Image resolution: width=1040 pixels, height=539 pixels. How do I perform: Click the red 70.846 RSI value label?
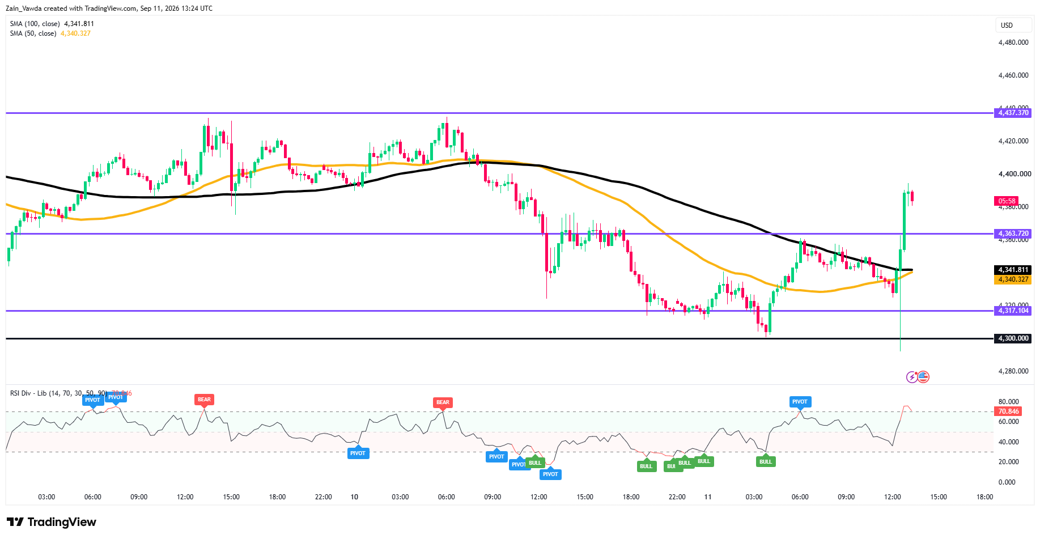click(1008, 411)
